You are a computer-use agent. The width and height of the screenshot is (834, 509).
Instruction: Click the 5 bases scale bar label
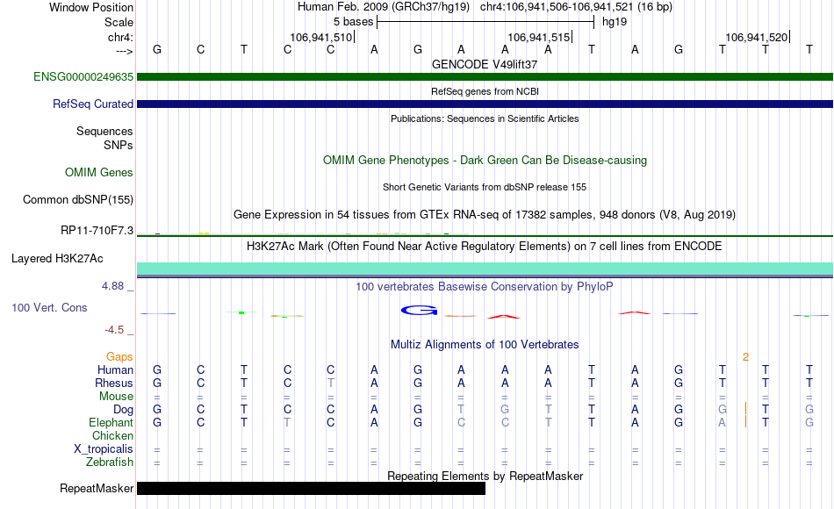tap(353, 22)
